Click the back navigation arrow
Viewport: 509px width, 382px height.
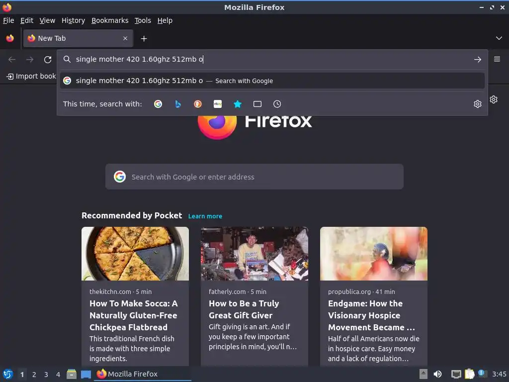tap(12, 60)
